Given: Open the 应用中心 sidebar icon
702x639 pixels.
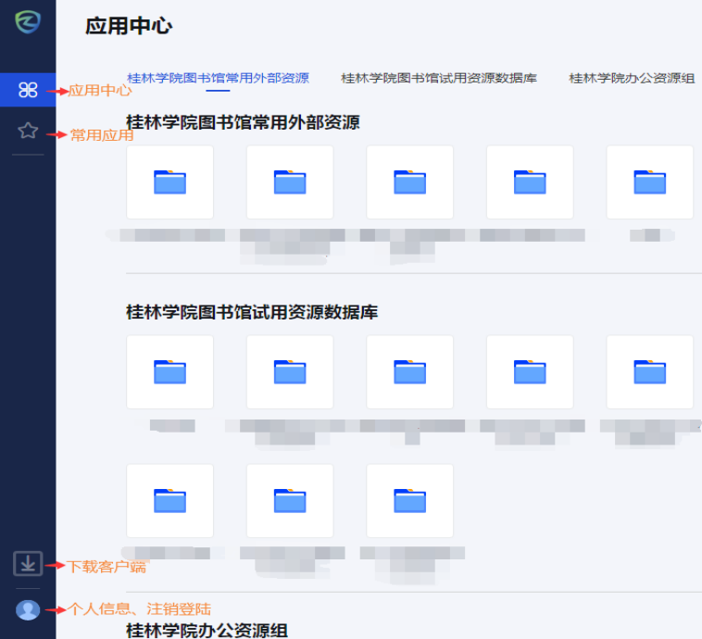Looking at the screenshot, I should pyautogui.click(x=28, y=90).
